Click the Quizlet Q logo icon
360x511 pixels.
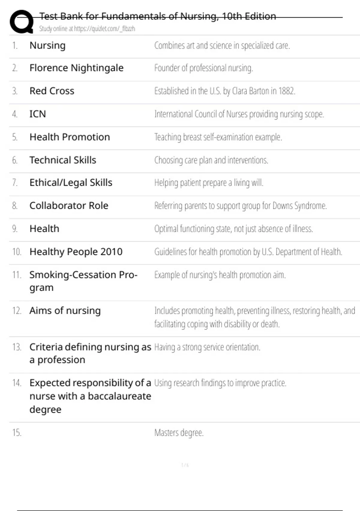[x=22, y=21]
